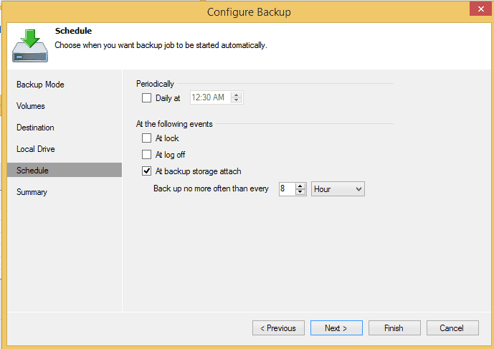Switch to the Destination step
The width and height of the screenshot is (494, 349).
pyautogui.click(x=35, y=128)
